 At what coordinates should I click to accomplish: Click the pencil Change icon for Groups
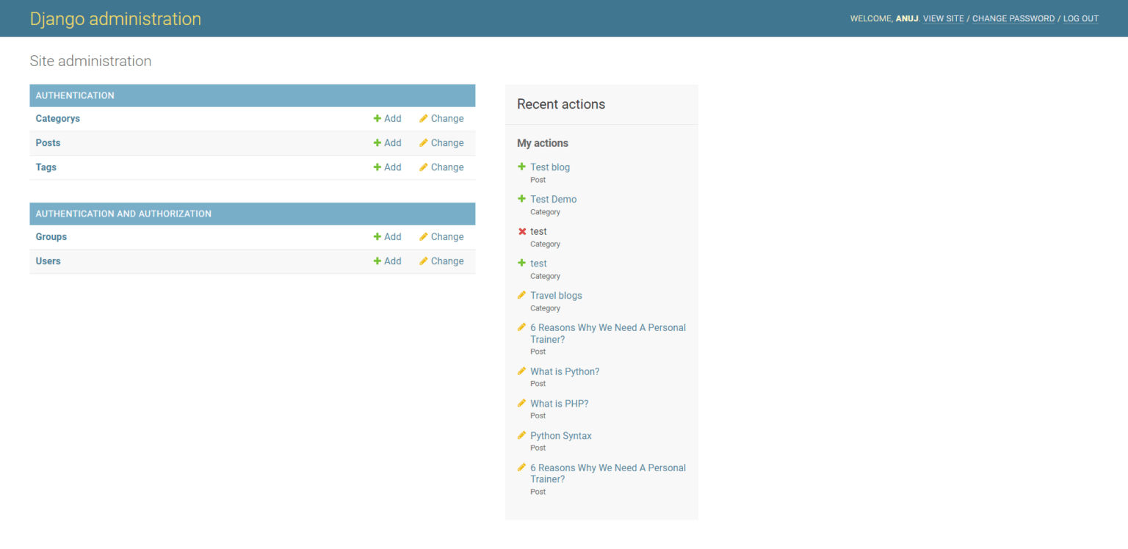click(424, 236)
